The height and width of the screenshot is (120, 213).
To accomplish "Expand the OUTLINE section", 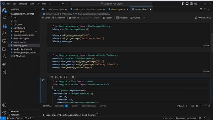I will click(x=15, y=111).
